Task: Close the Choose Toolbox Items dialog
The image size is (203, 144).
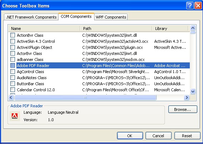Action: pos(198,6)
